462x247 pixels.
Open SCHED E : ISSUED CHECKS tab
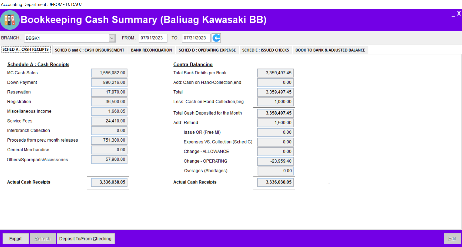pyautogui.click(x=266, y=50)
